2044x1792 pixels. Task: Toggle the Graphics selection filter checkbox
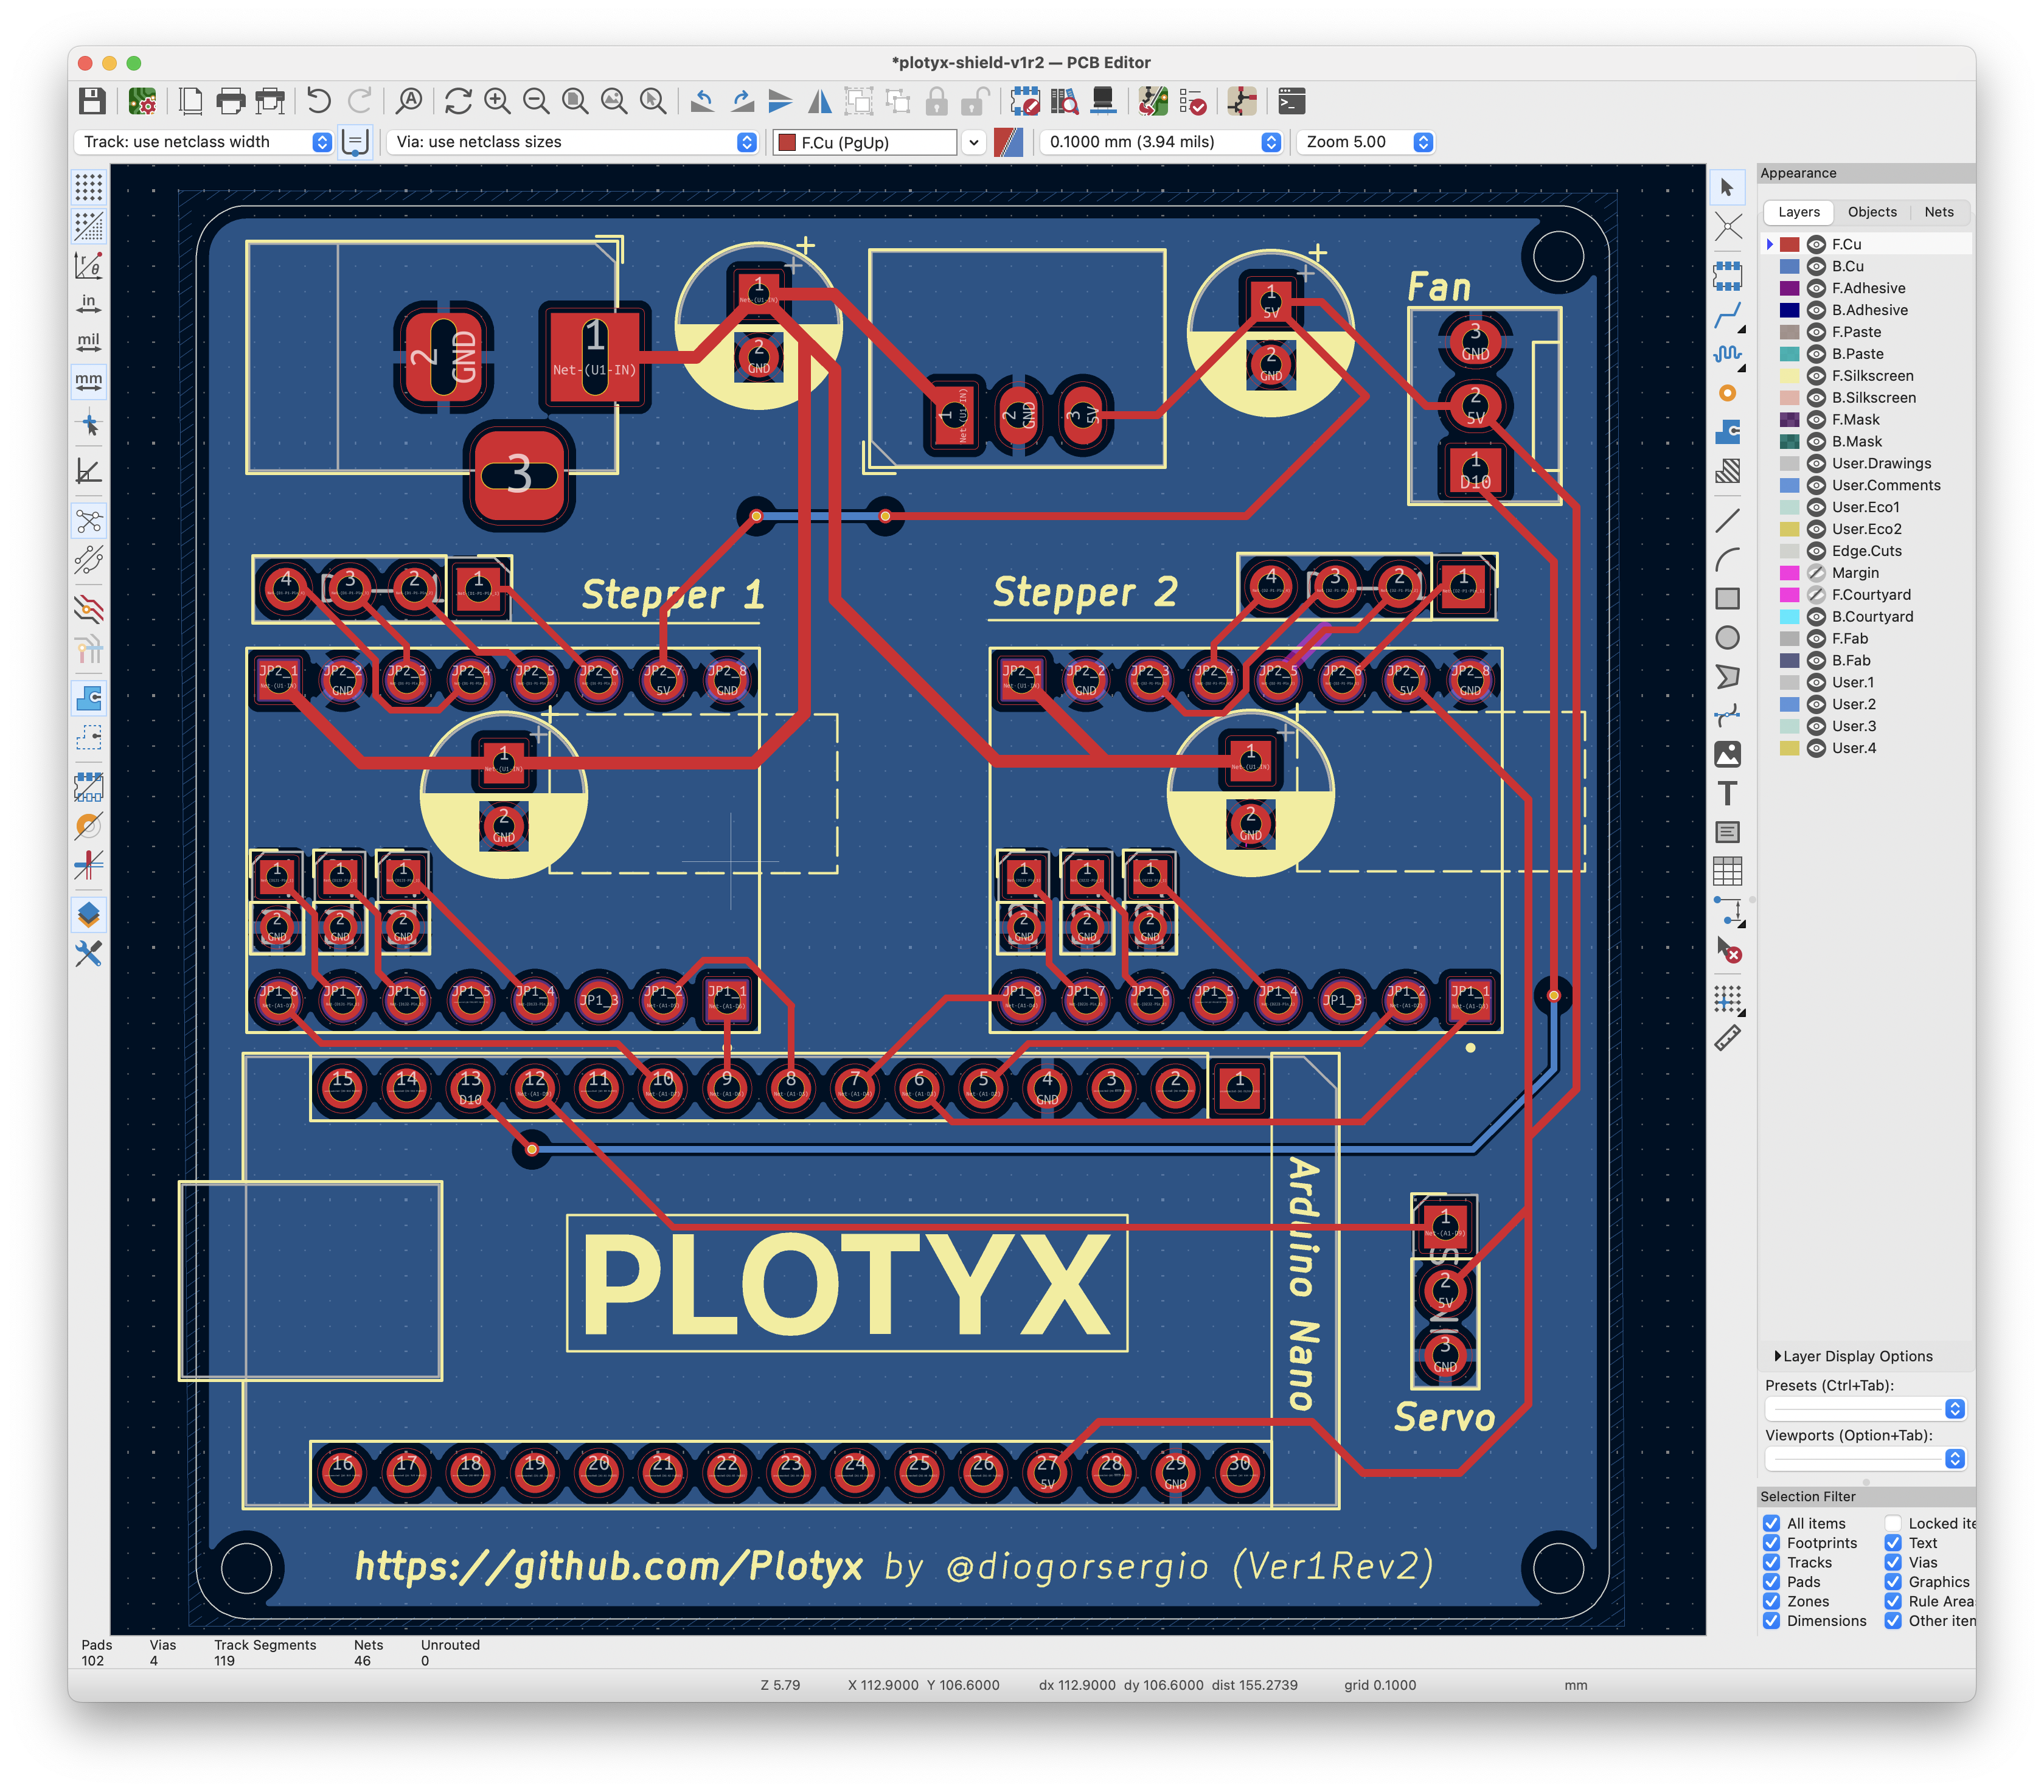click(x=1893, y=1582)
